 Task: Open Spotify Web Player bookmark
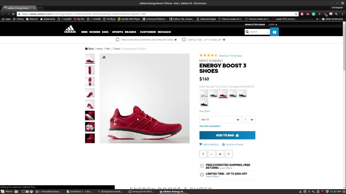point(129,19)
